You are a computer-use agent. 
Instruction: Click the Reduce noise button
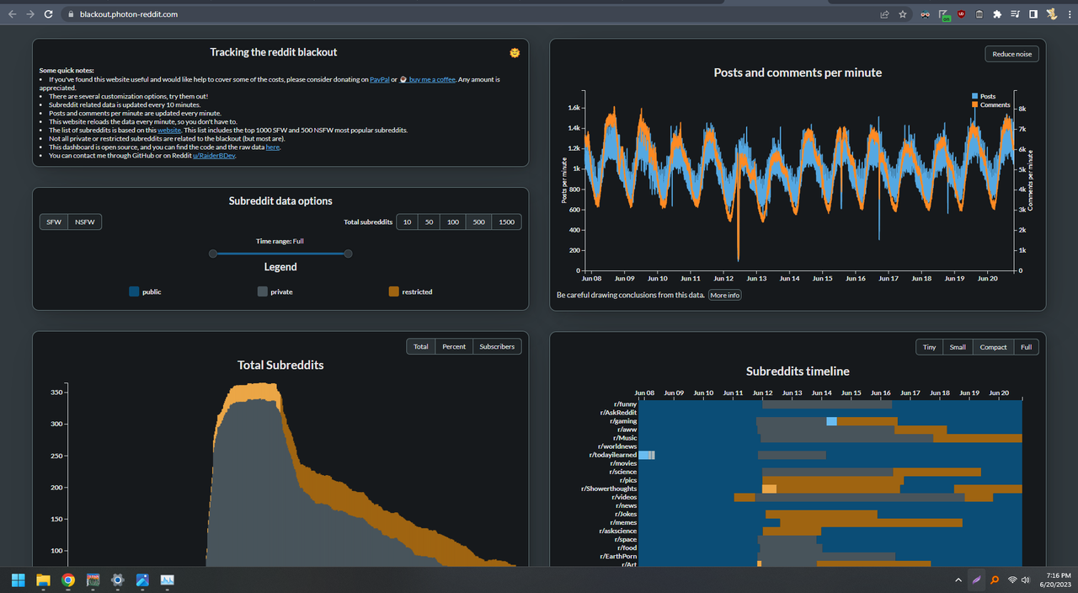pos(1011,54)
